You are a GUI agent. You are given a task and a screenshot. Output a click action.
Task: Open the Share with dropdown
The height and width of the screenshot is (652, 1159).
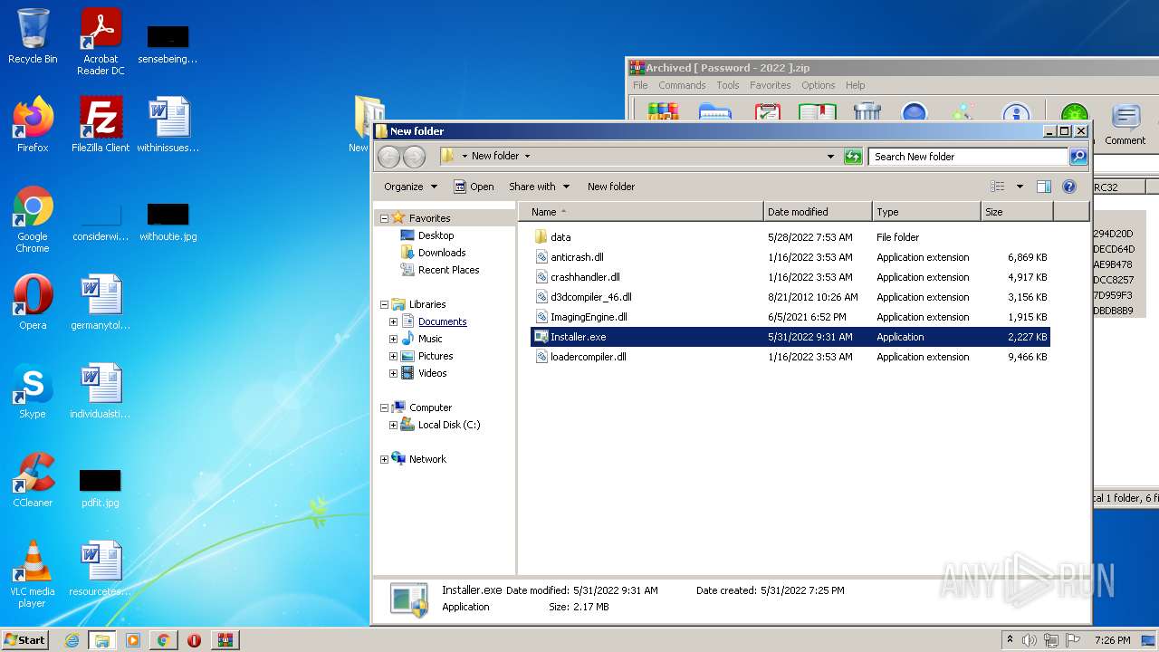539,187
